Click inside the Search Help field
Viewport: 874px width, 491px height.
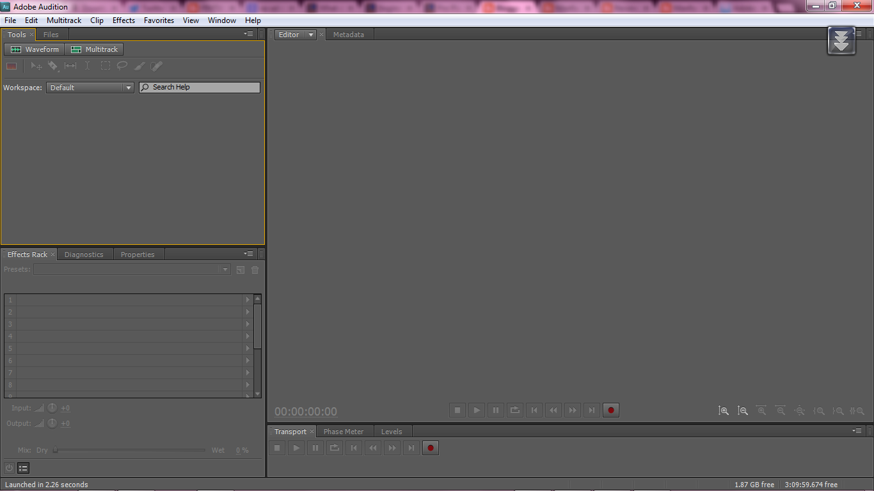coord(199,88)
